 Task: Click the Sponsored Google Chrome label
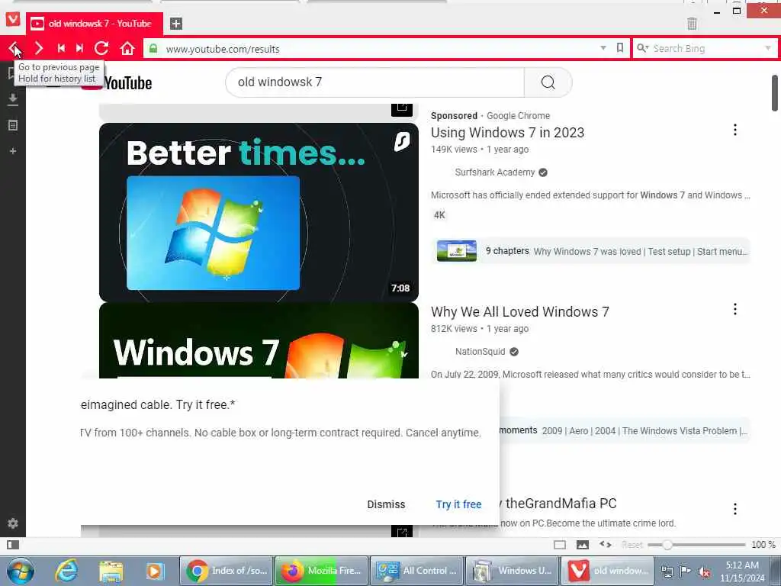pyautogui.click(x=490, y=116)
